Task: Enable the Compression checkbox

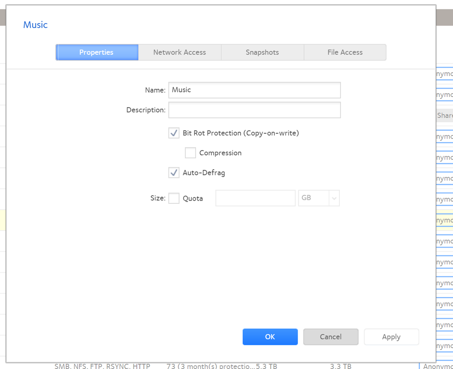Action: tap(190, 153)
